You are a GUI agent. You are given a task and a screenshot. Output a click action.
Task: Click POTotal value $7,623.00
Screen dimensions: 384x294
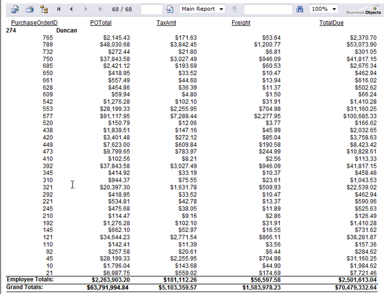[x=116, y=145]
